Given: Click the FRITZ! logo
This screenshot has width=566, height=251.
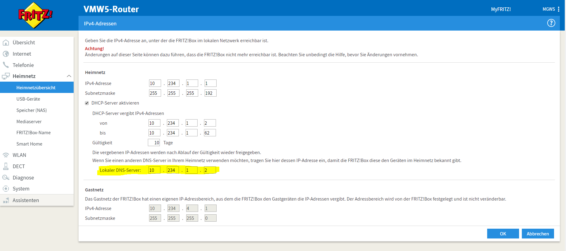Looking at the screenshot, I should [35, 15].
